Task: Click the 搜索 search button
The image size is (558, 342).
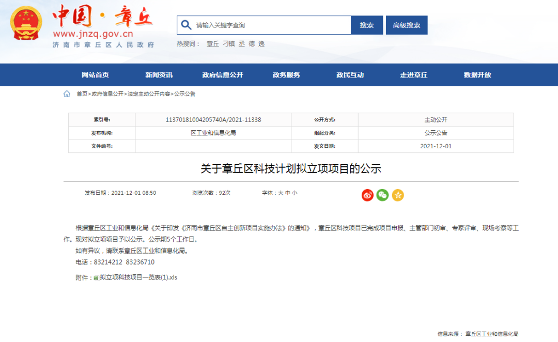Action: 367,25
